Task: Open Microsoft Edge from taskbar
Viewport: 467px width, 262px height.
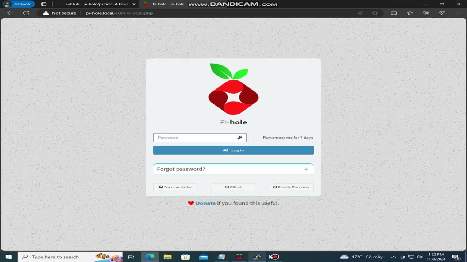Action: click(150, 257)
